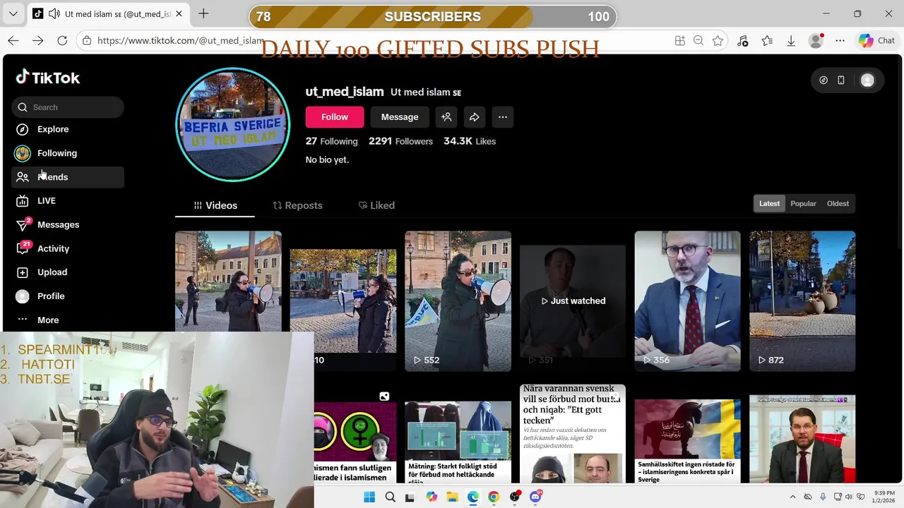
Task: Open the profile three-dots options menu
Action: [503, 117]
